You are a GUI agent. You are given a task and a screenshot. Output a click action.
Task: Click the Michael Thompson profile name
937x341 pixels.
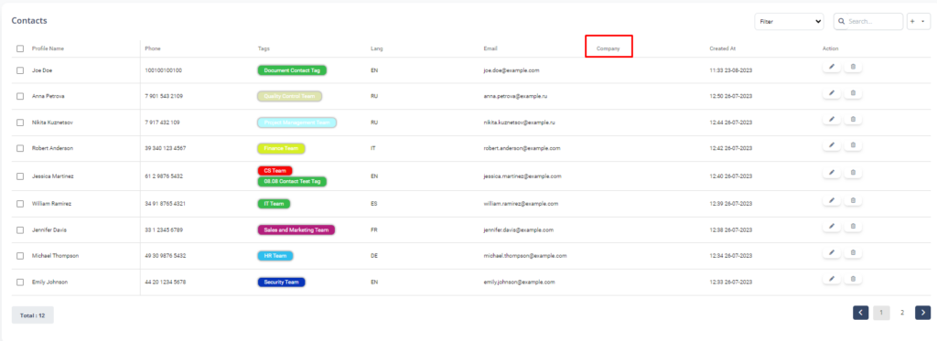55,256
